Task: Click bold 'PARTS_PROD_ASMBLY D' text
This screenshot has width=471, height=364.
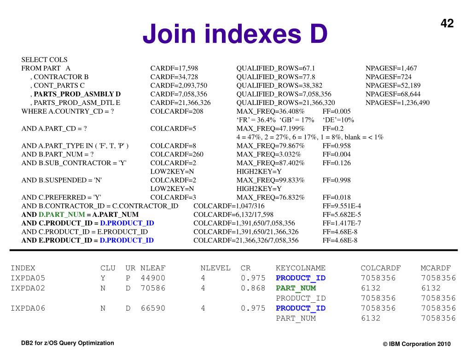Action: point(77,94)
